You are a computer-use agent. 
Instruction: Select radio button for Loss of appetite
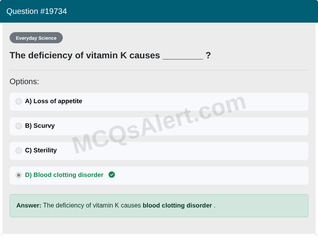pyautogui.click(x=19, y=101)
